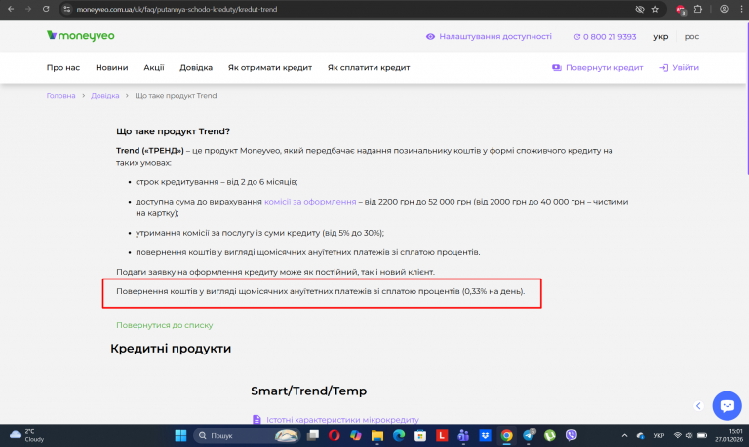Bookmark this page with star icon
The width and height of the screenshot is (749, 447).
click(x=655, y=9)
